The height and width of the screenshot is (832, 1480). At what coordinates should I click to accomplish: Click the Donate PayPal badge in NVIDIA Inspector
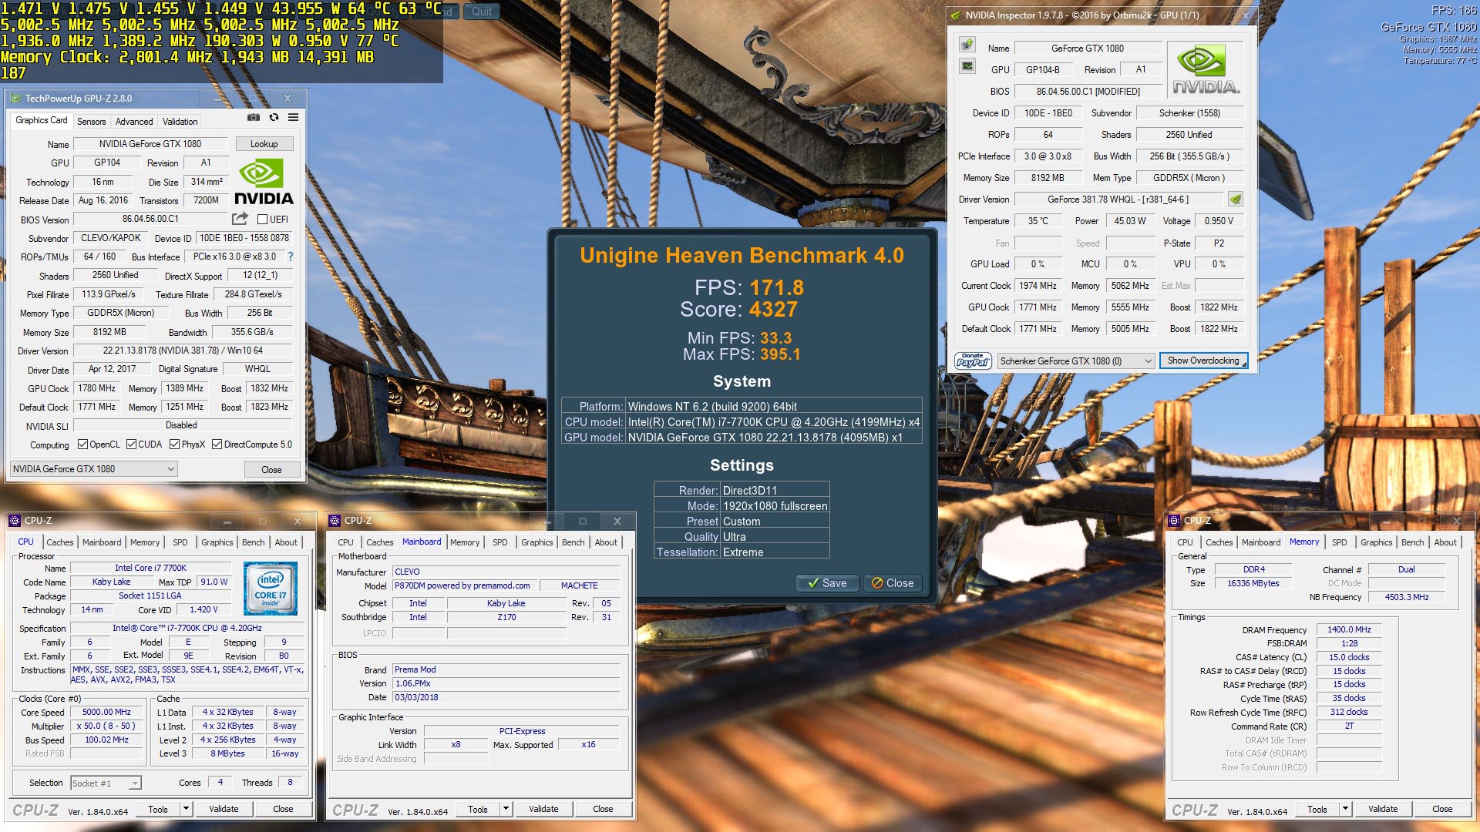(973, 361)
